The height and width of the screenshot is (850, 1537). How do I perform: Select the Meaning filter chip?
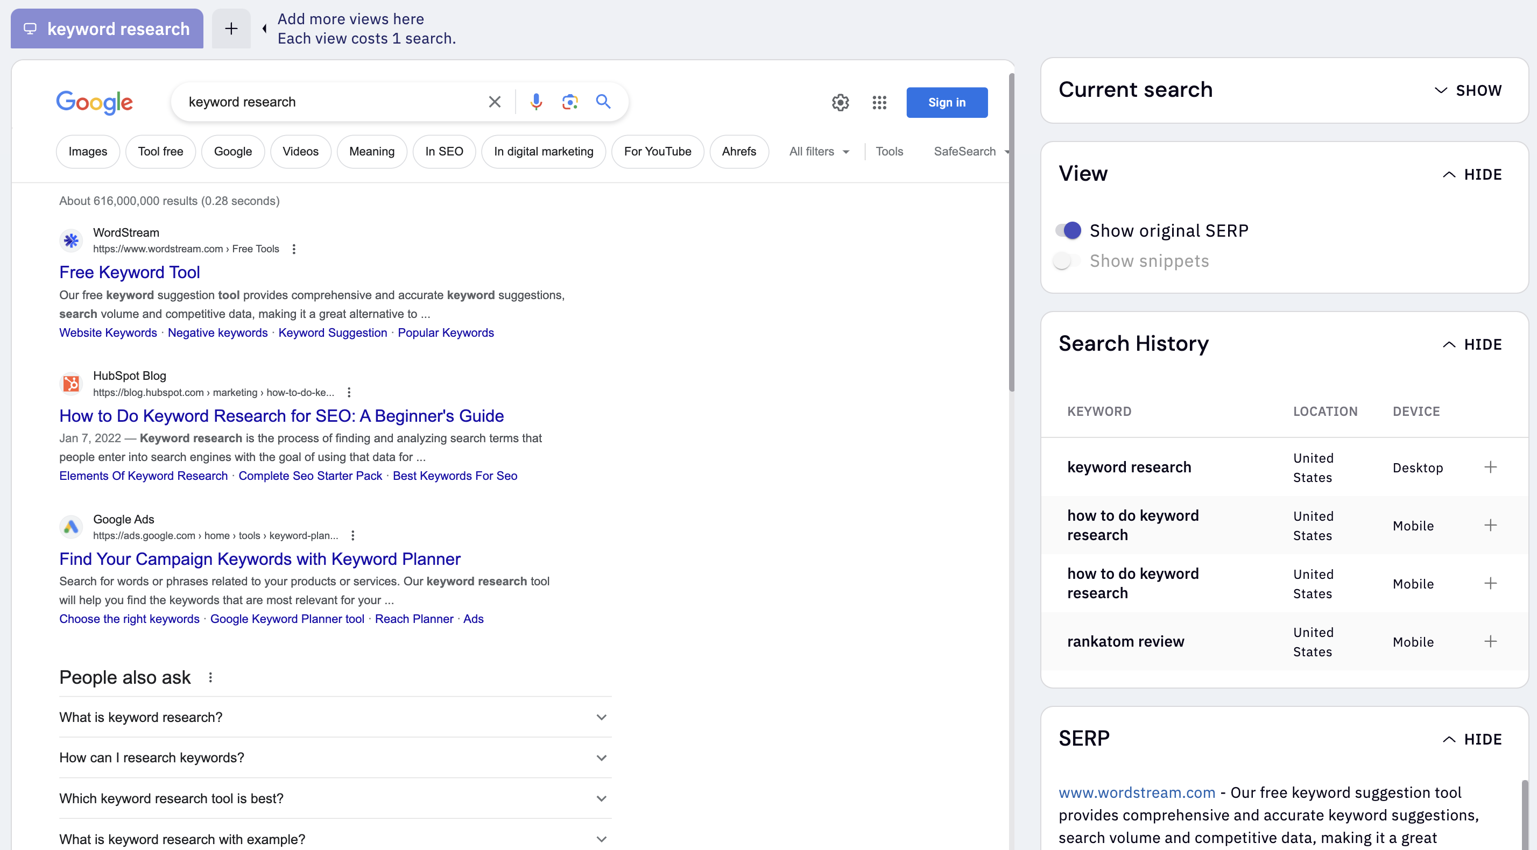[372, 152]
